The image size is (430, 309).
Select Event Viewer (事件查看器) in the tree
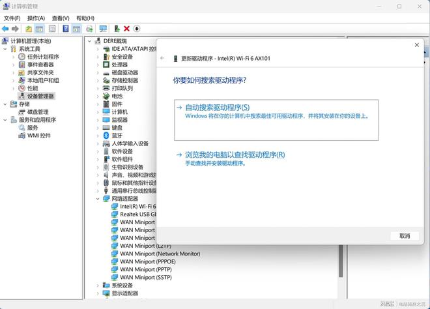click(x=40, y=65)
